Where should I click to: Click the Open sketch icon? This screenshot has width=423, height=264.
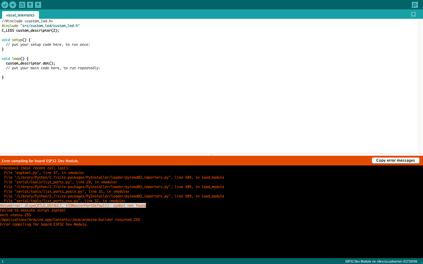tap(29, 5)
